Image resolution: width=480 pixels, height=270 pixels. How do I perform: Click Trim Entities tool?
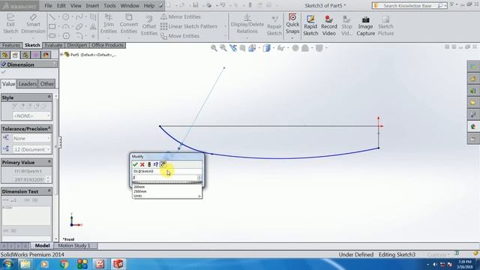coord(109,24)
